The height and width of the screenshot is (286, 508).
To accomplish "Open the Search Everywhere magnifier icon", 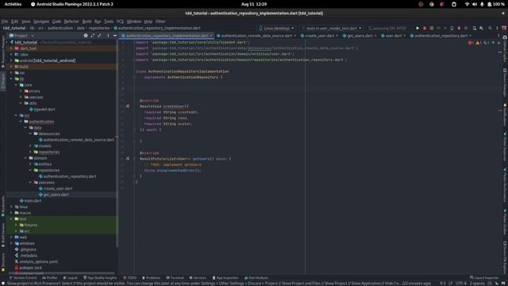I will 490,29.
